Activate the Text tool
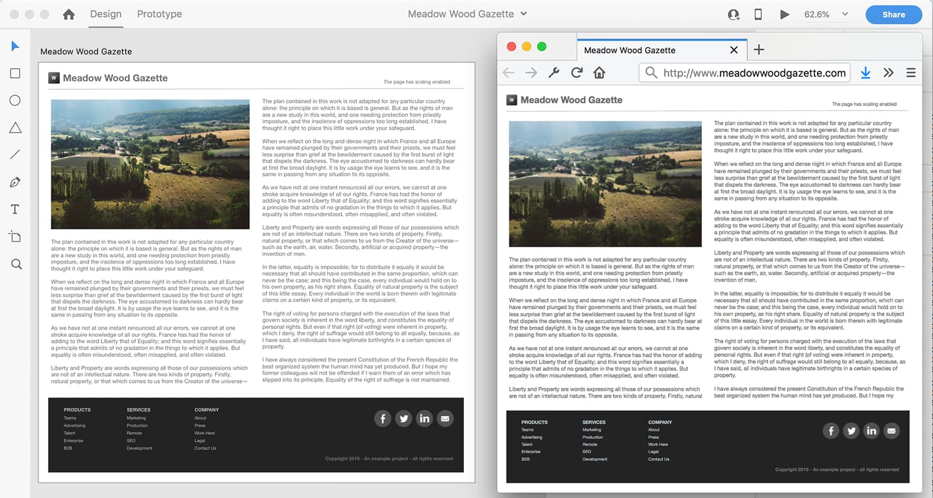The image size is (933, 498). click(x=15, y=210)
